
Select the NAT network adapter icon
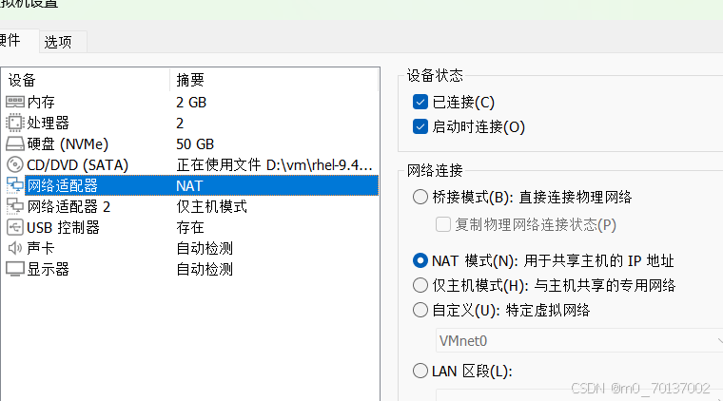coord(15,185)
